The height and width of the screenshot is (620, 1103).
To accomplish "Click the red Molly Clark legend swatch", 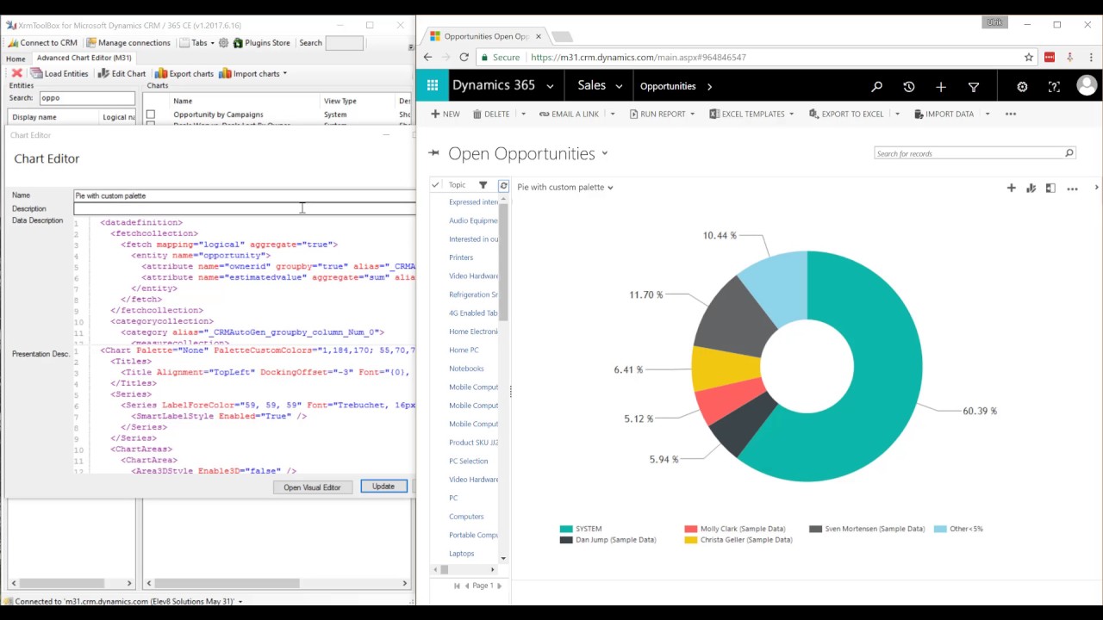I will pyautogui.click(x=691, y=529).
